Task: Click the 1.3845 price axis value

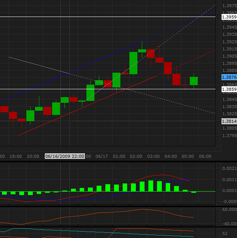Action: 229,99
